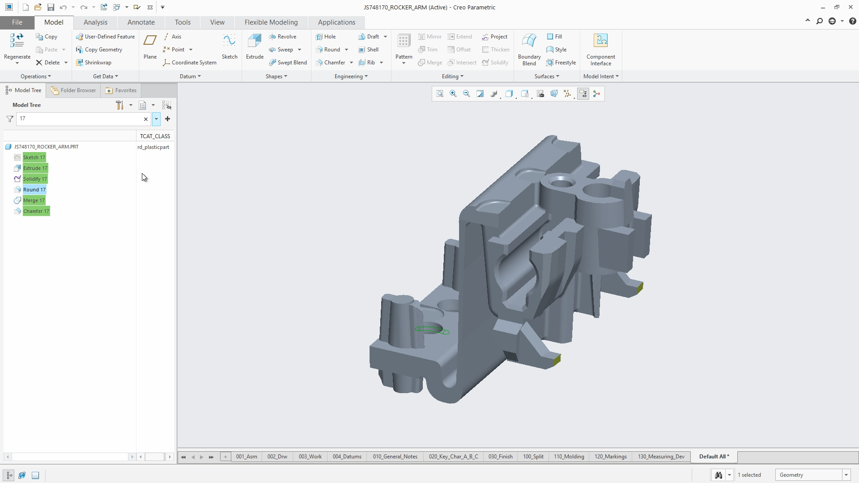
Task: Click the Repaint icon in graphics toolbar
Action: (x=480, y=94)
